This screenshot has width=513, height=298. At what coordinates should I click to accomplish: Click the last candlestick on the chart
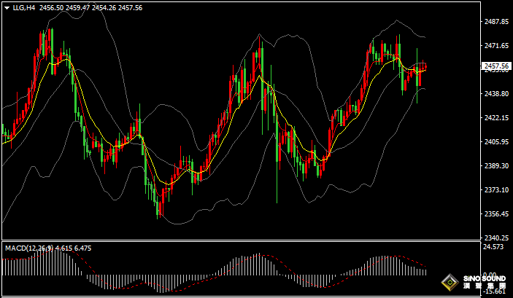(425, 68)
